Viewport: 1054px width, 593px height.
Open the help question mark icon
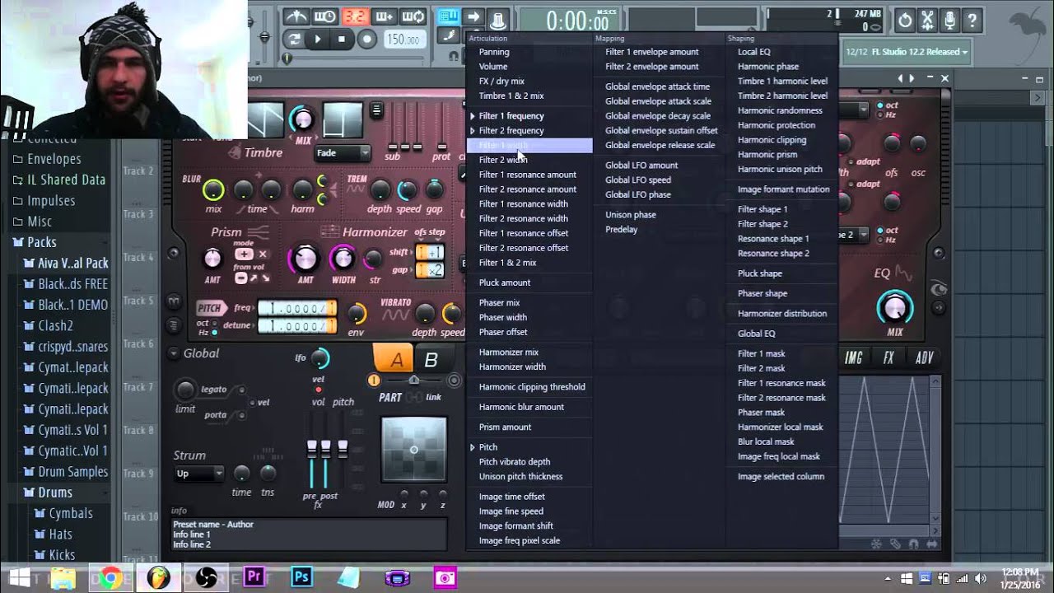click(972, 21)
